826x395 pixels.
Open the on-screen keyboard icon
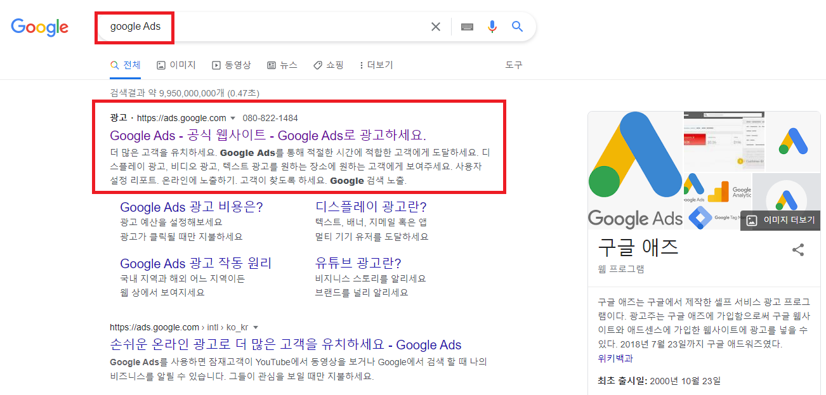pyautogui.click(x=468, y=27)
